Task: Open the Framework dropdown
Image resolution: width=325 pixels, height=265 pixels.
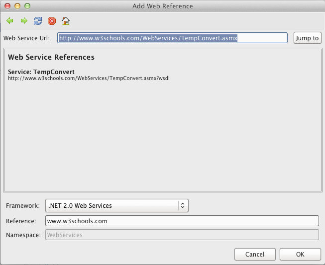Action: pyautogui.click(x=116, y=205)
